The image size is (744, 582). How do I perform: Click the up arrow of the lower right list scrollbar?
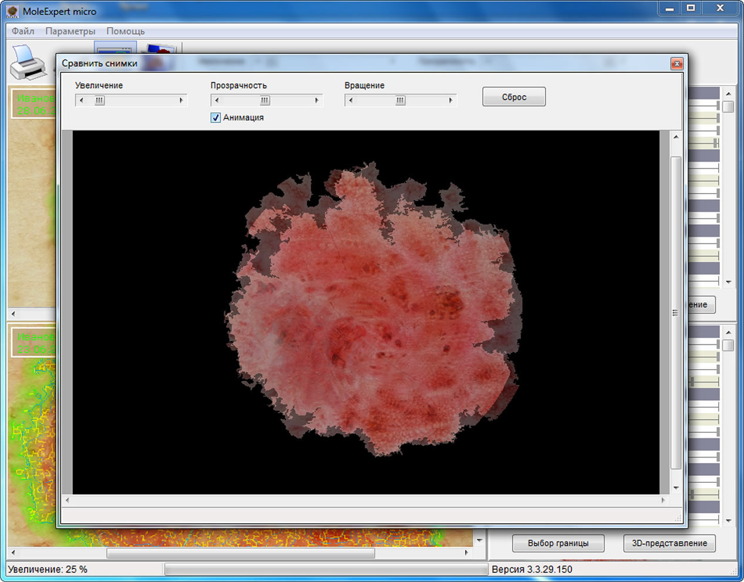pos(728,333)
